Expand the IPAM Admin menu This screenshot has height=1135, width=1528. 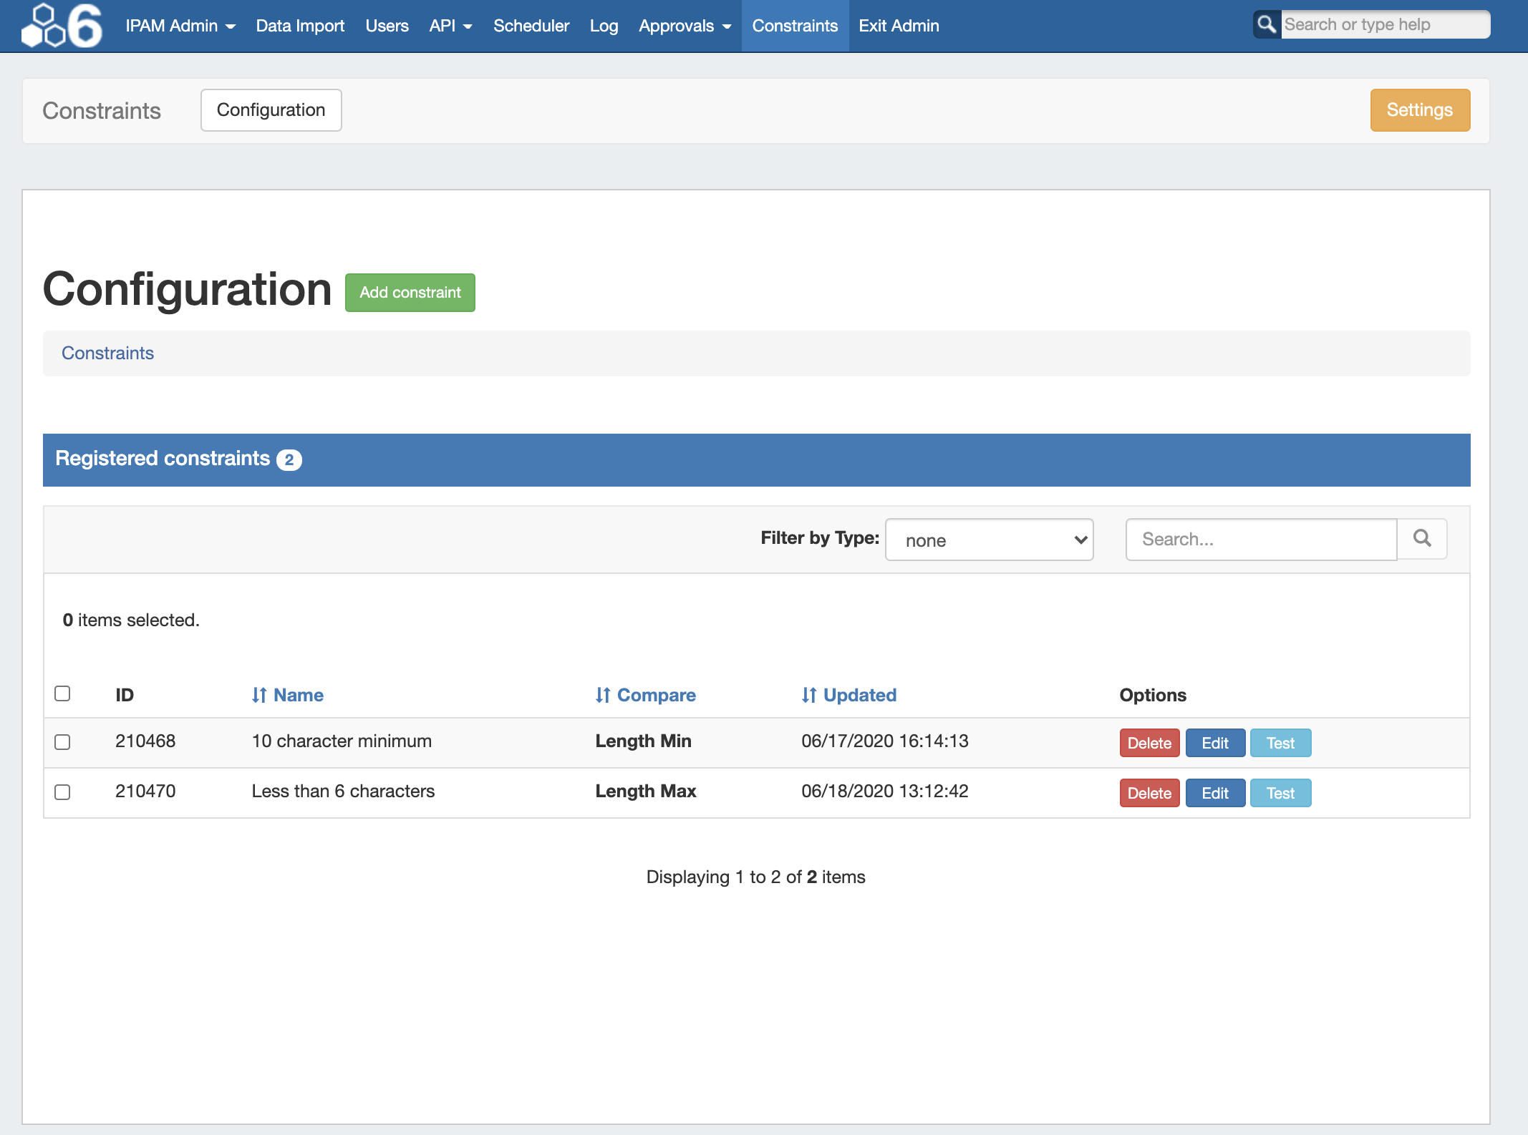[x=180, y=26]
